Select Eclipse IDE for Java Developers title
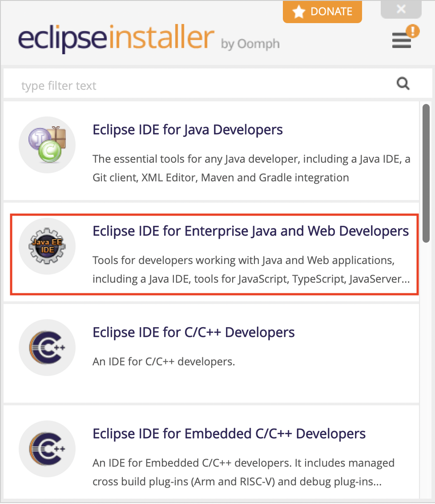 (x=188, y=130)
